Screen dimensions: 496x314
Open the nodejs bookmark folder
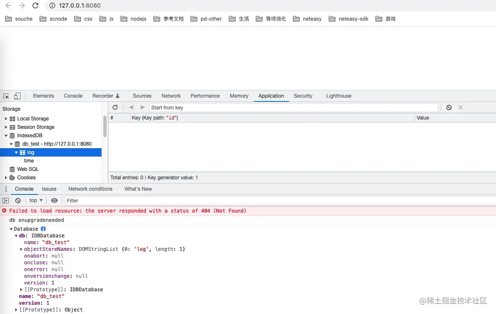point(134,19)
